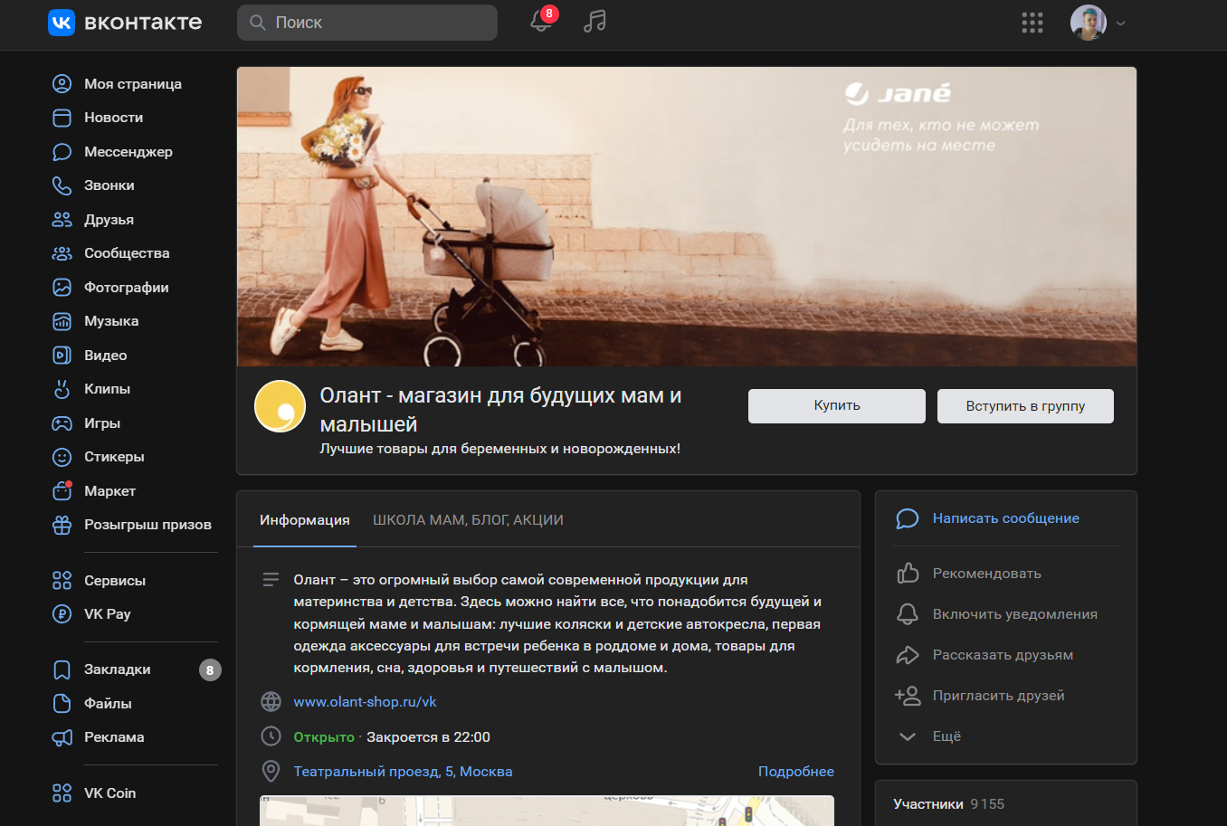
Task: Open www.olant-shop.ru/vk website link
Action: (365, 702)
